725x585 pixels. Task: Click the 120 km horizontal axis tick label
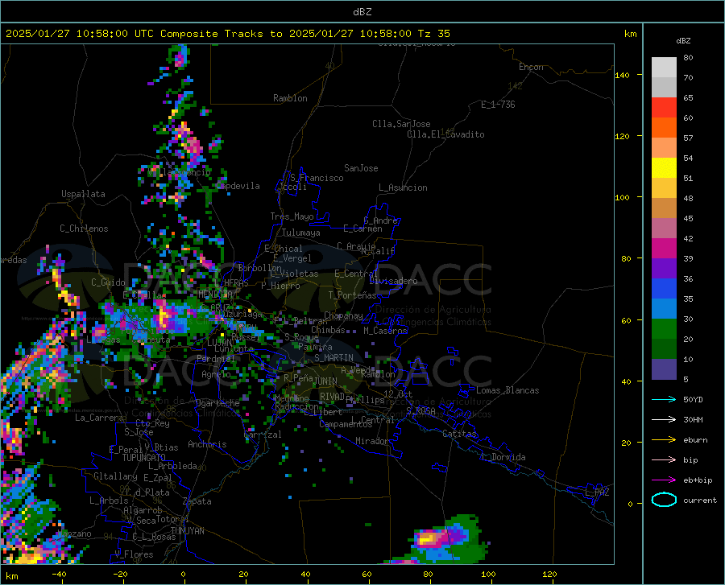pos(549,574)
